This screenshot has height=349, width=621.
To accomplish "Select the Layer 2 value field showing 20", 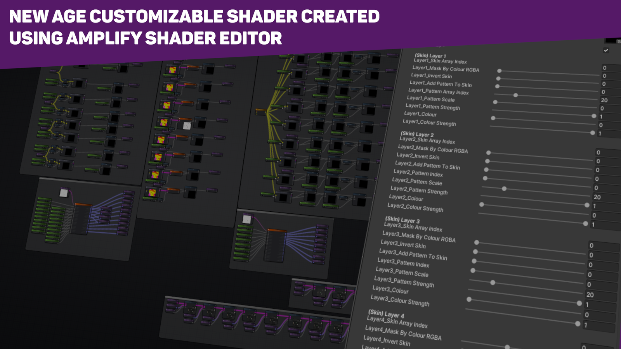I will tap(597, 197).
